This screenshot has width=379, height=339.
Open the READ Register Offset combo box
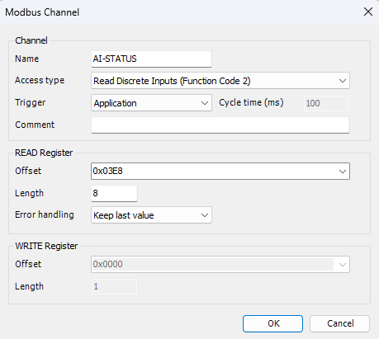tap(220, 171)
